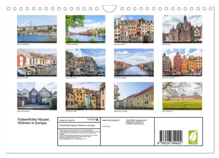Click the 'ISBN 9783516849202' text
Image resolution: width=219 pixels, height=158 pixels.
click(111, 120)
